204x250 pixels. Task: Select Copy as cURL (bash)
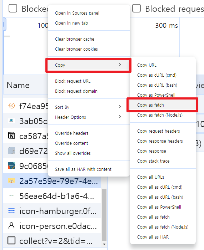(157, 85)
